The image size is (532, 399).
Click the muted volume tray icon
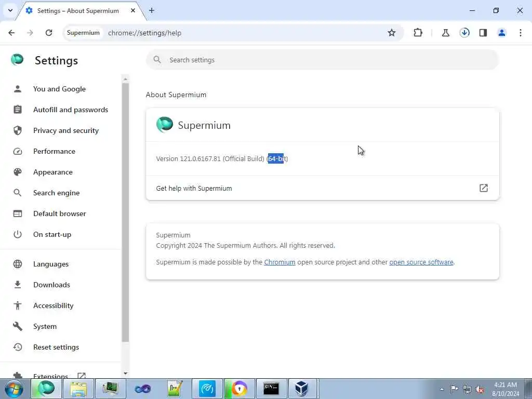pyautogui.click(x=480, y=389)
